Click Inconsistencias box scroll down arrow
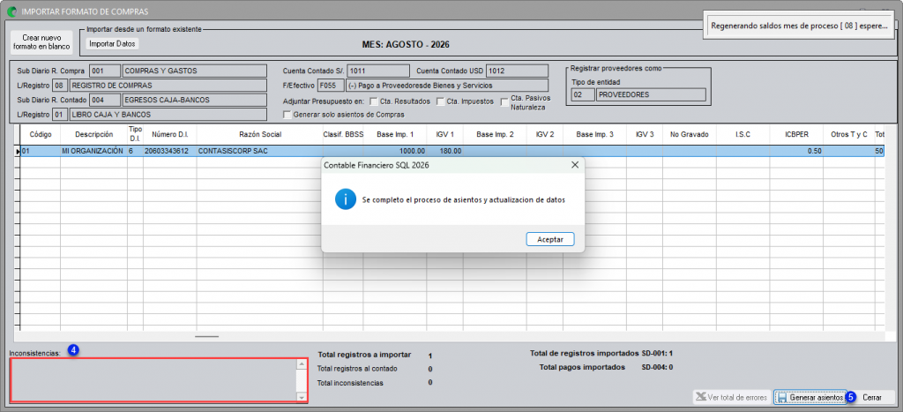Image resolution: width=903 pixels, height=412 pixels. click(302, 397)
